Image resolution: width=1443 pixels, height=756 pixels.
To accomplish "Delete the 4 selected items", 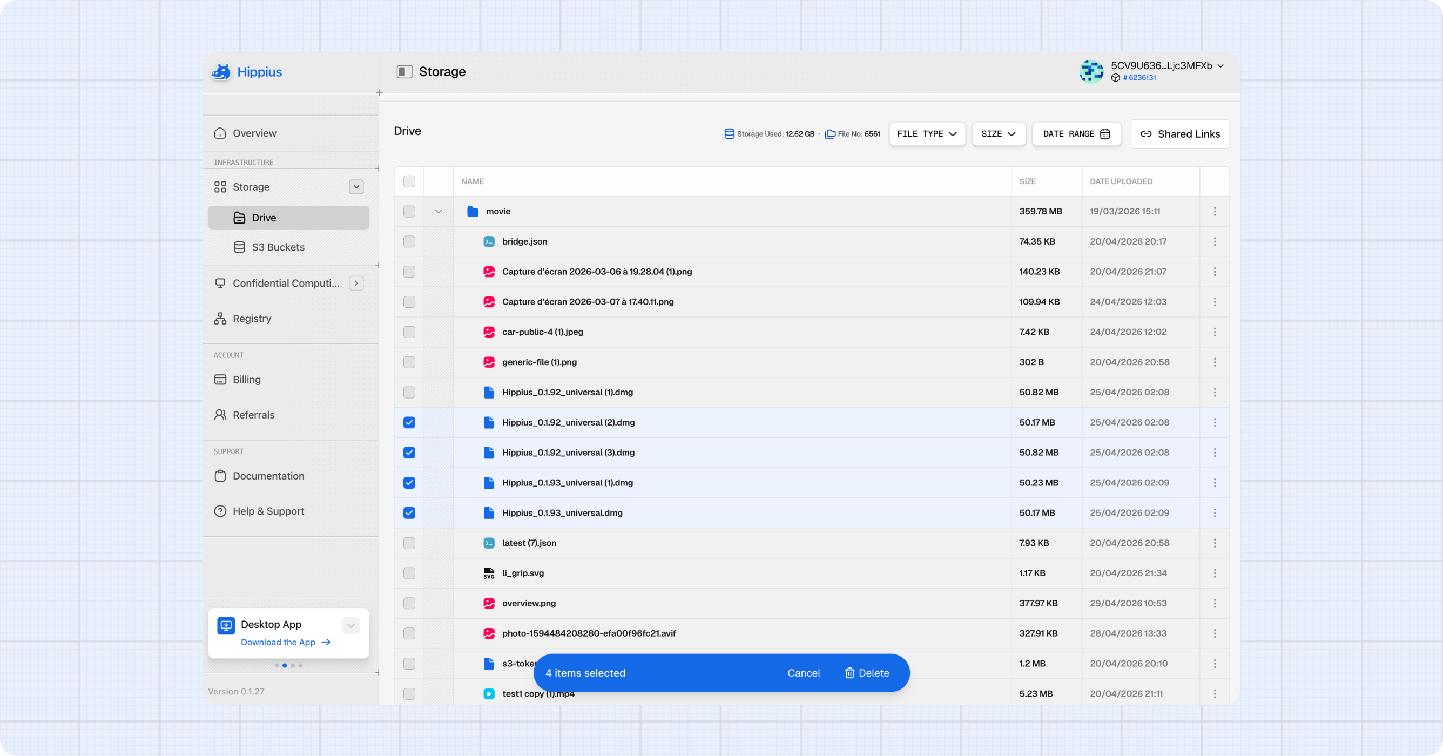I will [867, 673].
